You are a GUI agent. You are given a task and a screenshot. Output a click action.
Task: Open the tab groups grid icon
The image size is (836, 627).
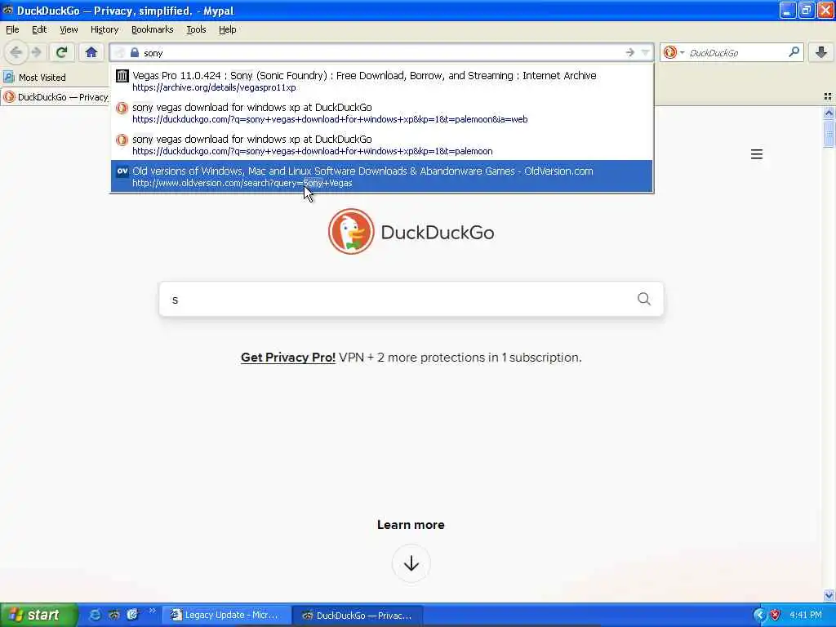828,96
